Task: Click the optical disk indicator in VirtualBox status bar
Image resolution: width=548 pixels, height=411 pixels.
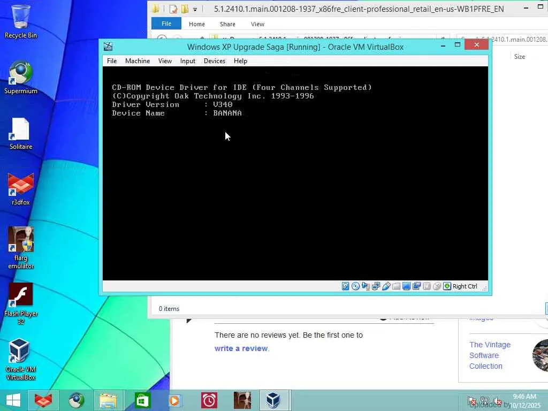Action: [355, 286]
